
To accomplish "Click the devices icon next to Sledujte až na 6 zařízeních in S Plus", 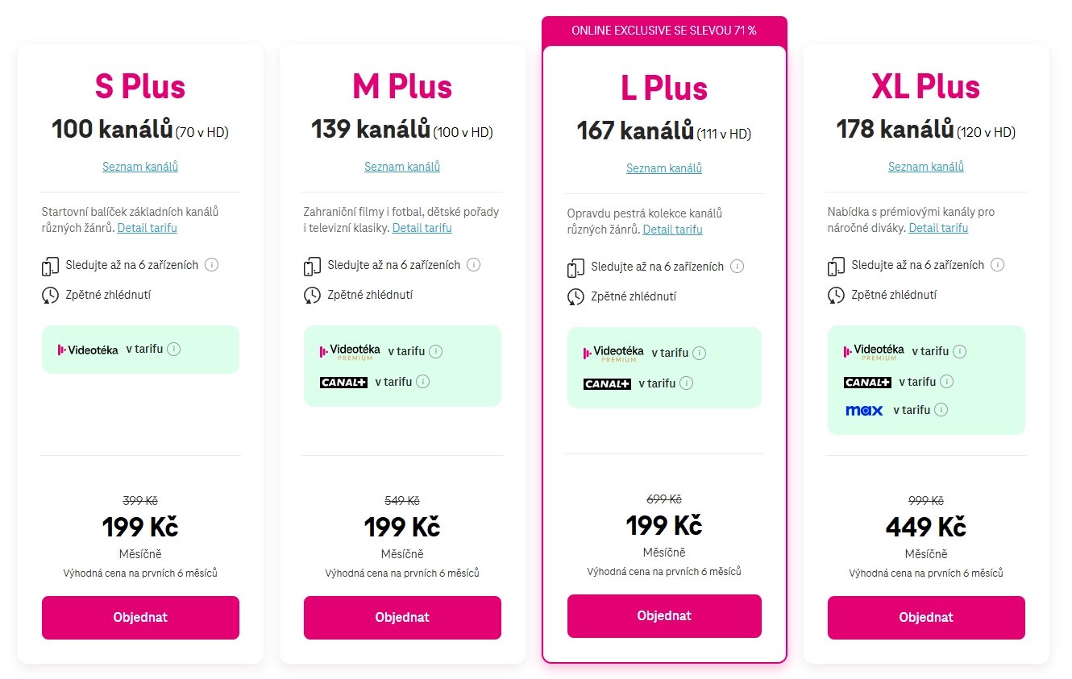I will [x=50, y=264].
